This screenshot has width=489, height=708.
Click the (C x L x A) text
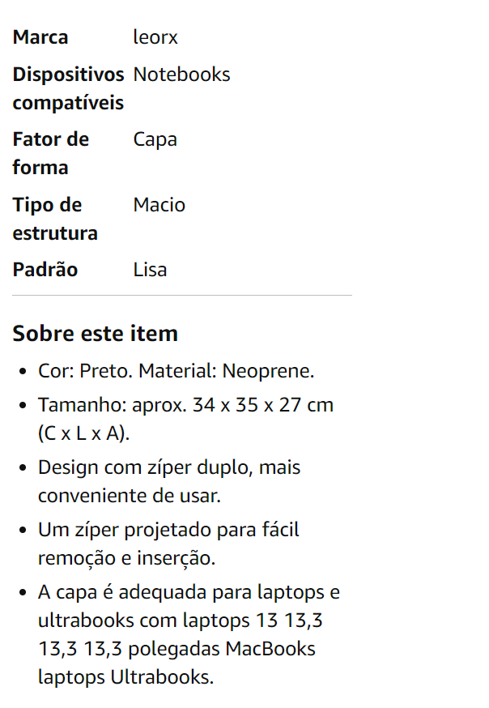click(x=83, y=433)
